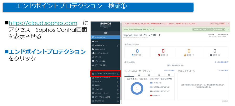Select the mobile phone tab in summary
This screenshot has height=106, width=235.
(159, 75)
